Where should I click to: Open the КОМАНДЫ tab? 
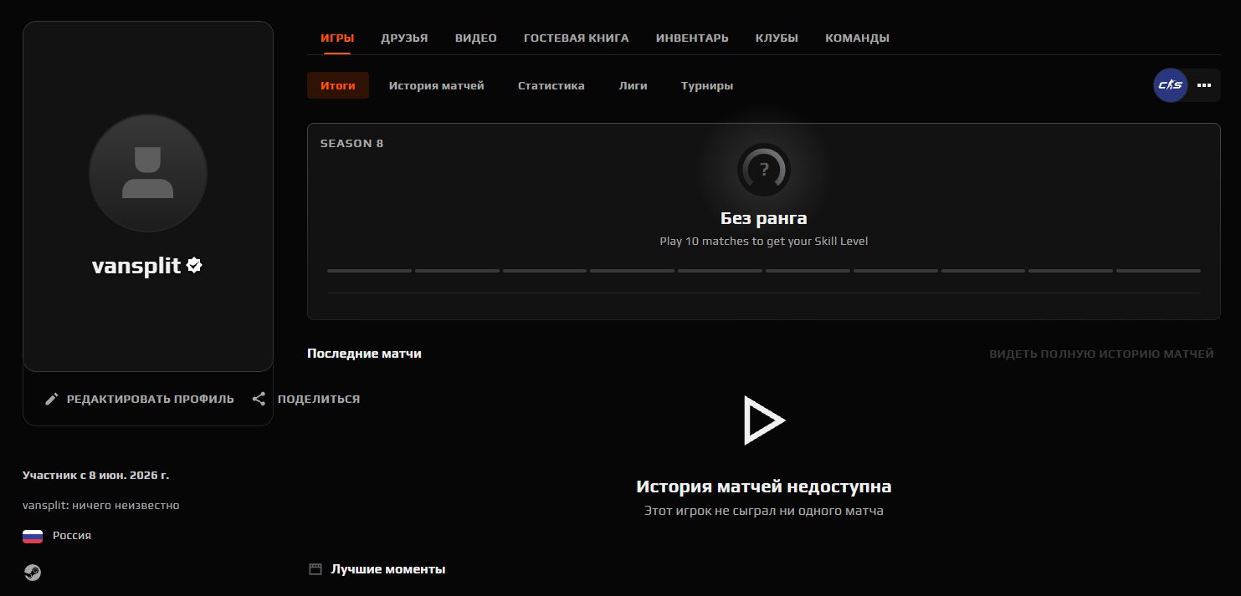tap(857, 38)
